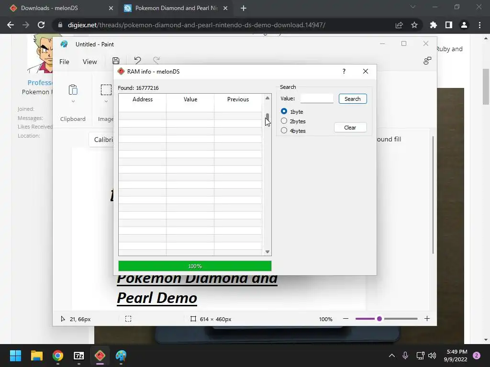
Task: Click the Save icon in Paint
Action: point(116,61)
